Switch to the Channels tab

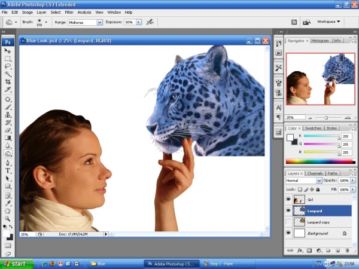point(315,173)
